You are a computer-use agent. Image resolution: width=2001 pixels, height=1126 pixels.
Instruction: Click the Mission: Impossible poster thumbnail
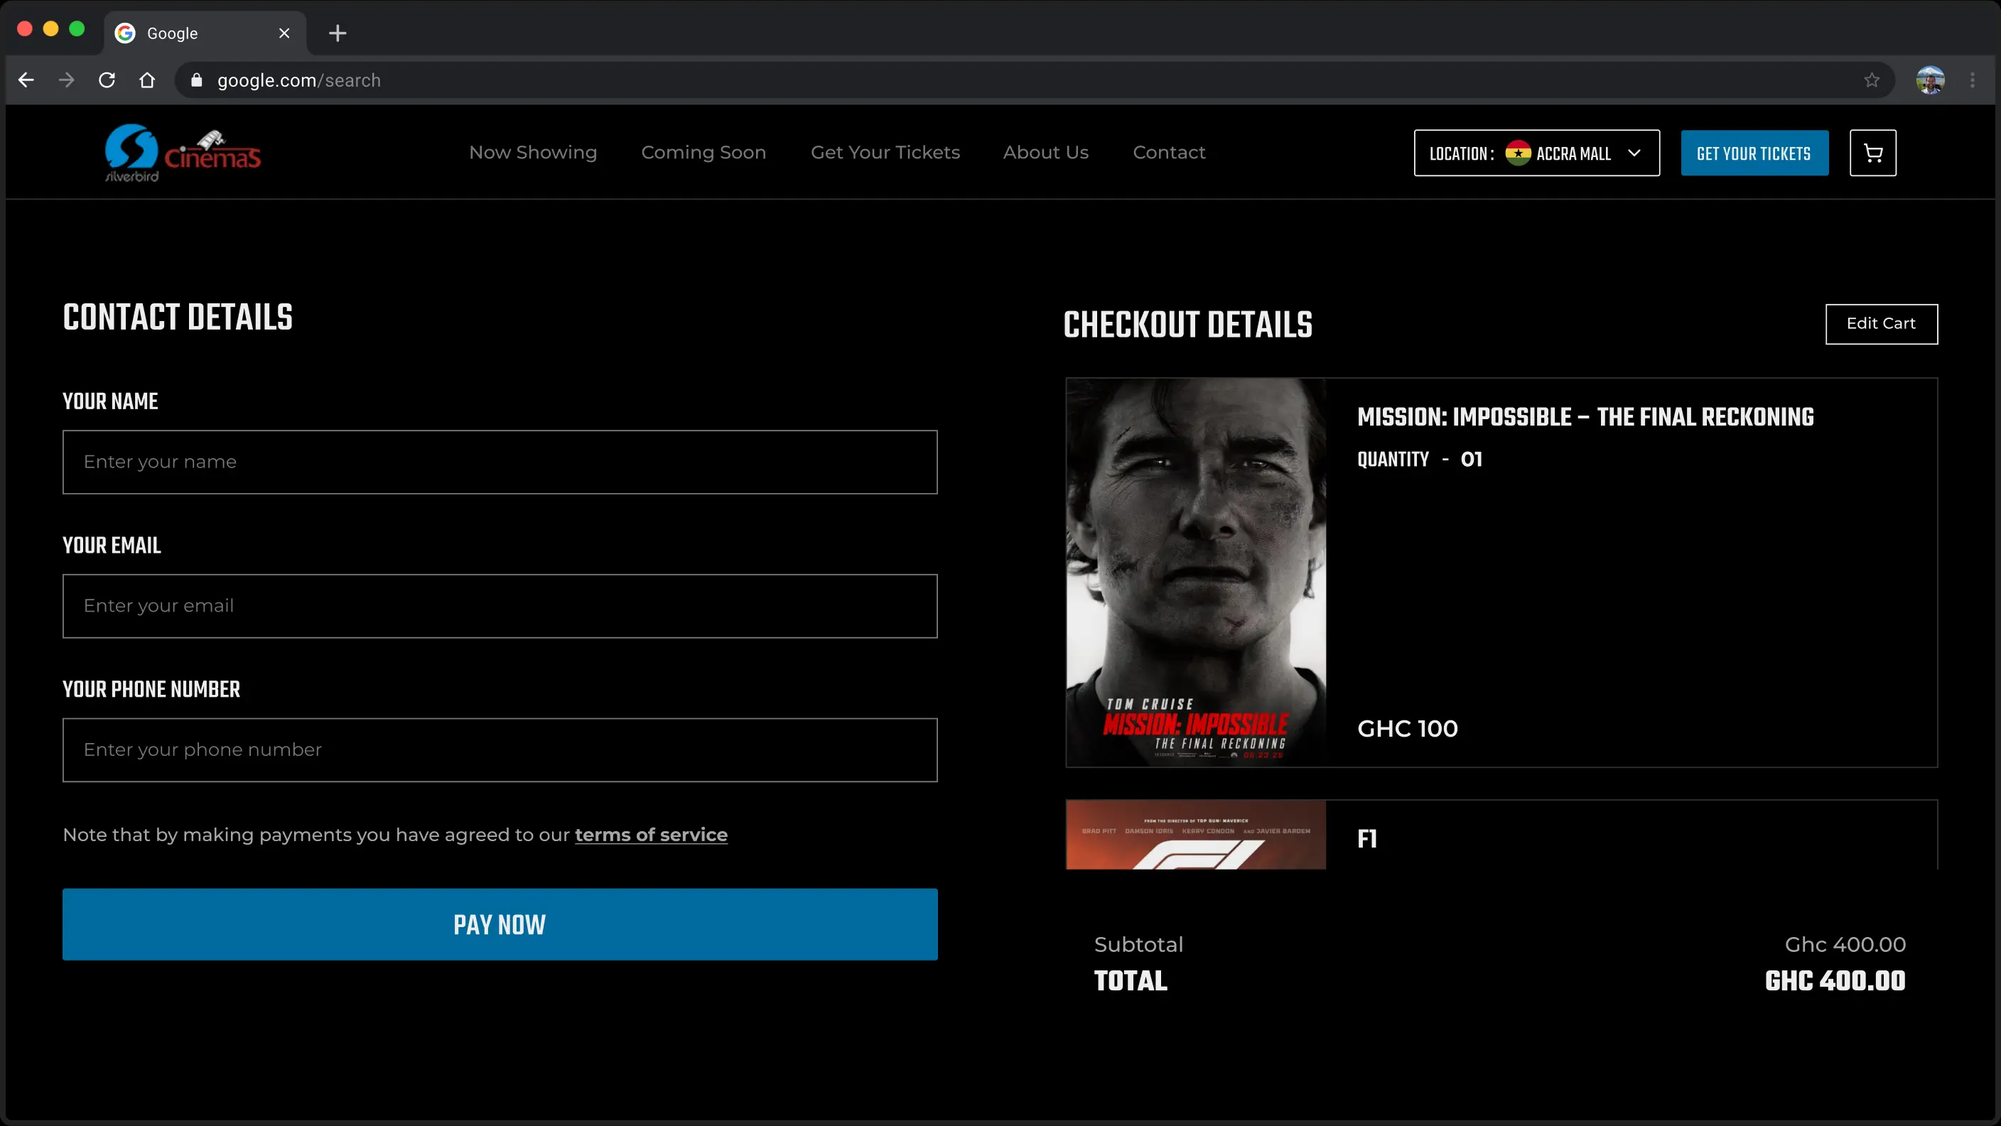tap(1195, 573)
